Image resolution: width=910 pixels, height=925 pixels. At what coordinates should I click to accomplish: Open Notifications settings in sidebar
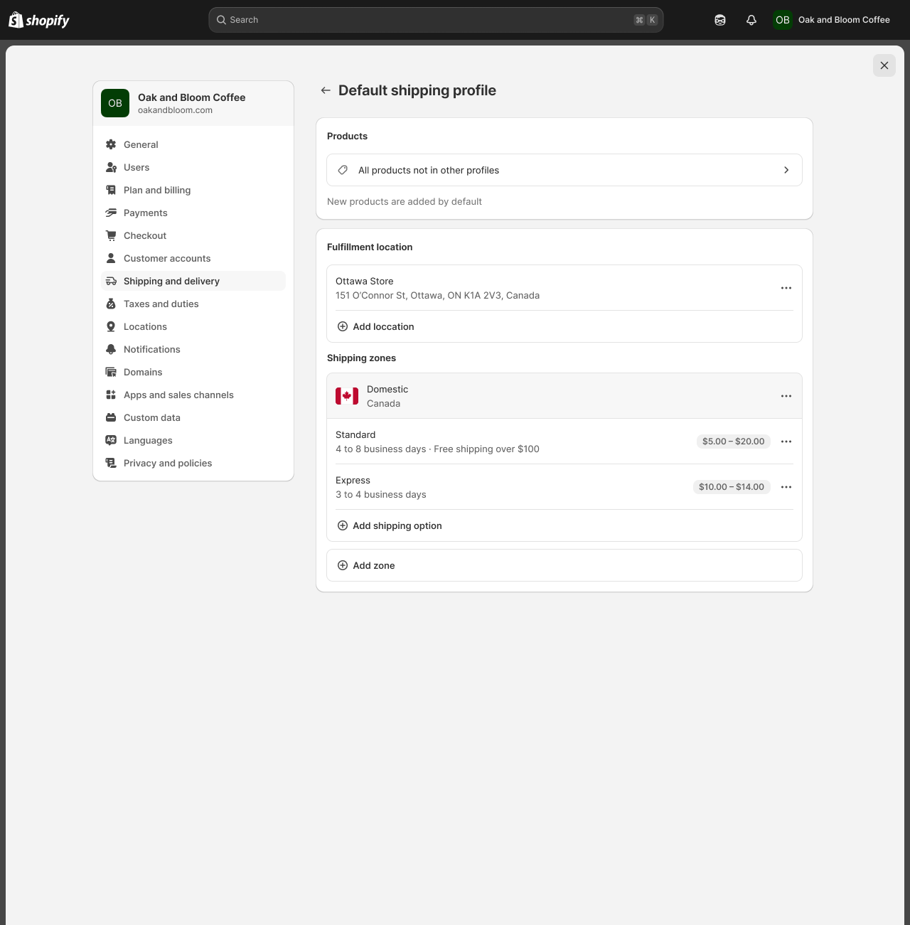pyautogui.click(x=193, y=349)
